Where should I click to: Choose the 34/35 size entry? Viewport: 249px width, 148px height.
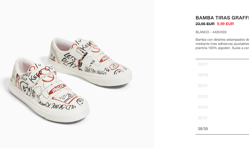[x=222, y=107]
